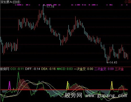Click the red diamond icon at chart top
131x102 pixels.
click(126, 2)
